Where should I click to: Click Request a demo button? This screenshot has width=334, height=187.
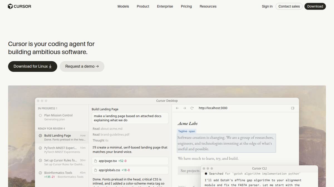82,66
